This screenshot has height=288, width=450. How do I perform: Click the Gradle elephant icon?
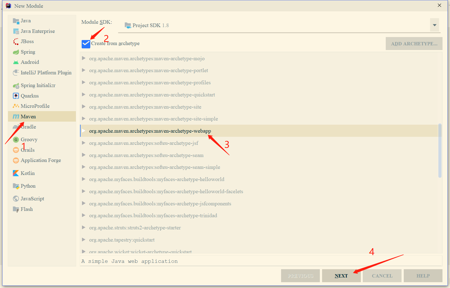(16, 127)
